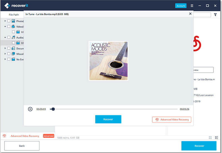This screenshot has width=222, height=153.
Task: Click the Acoustic Moods album cover
Action: [x=109, y=61]
